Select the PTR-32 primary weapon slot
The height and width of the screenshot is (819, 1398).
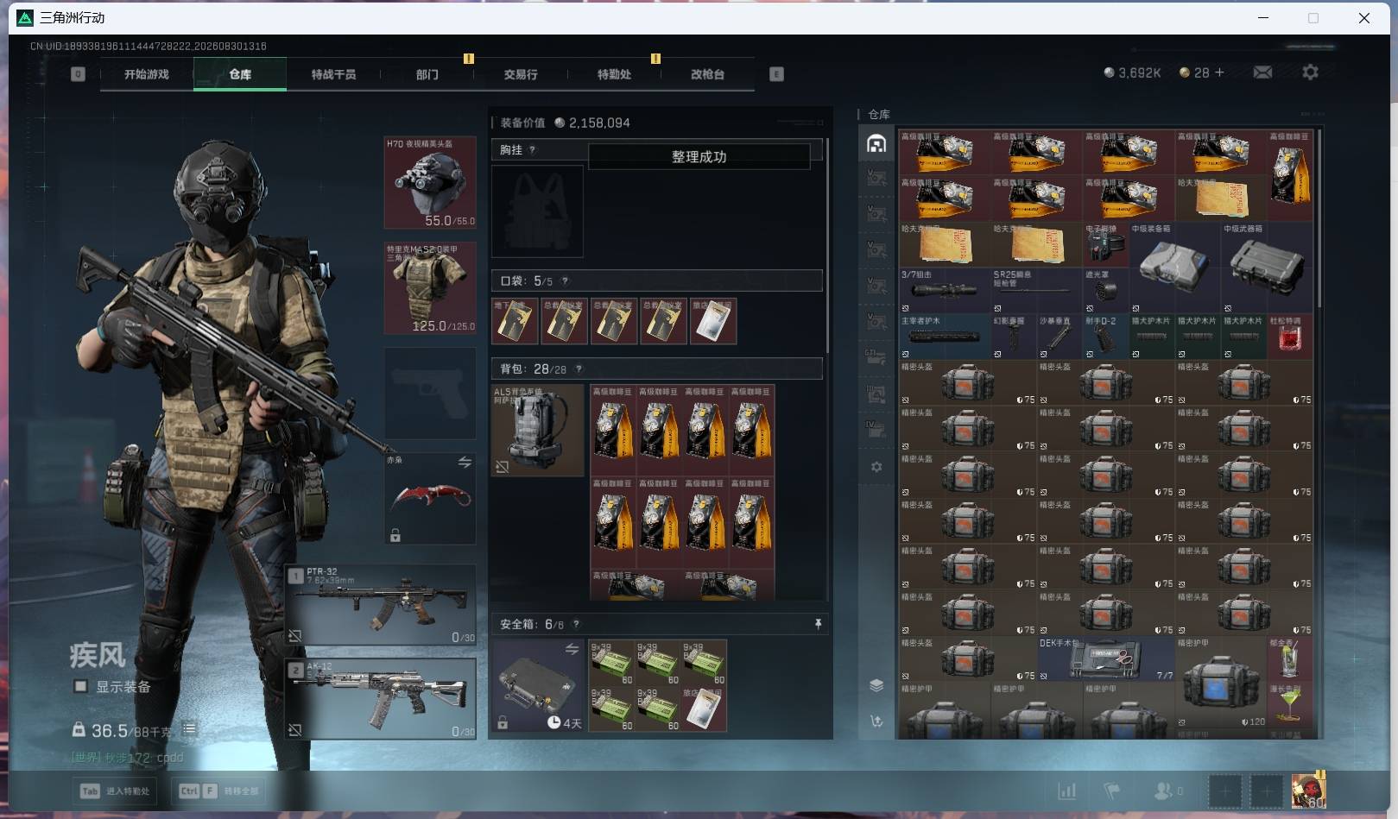381,605
